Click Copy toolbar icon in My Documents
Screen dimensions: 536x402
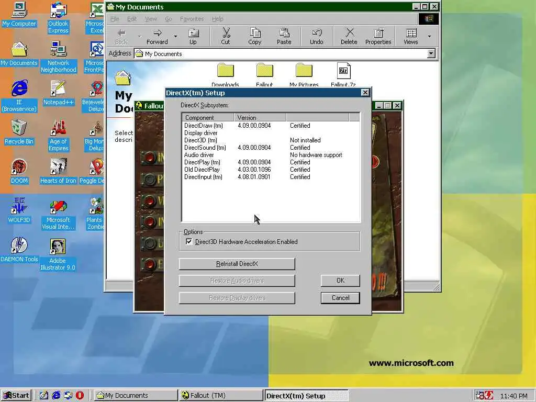click(255, 37)
